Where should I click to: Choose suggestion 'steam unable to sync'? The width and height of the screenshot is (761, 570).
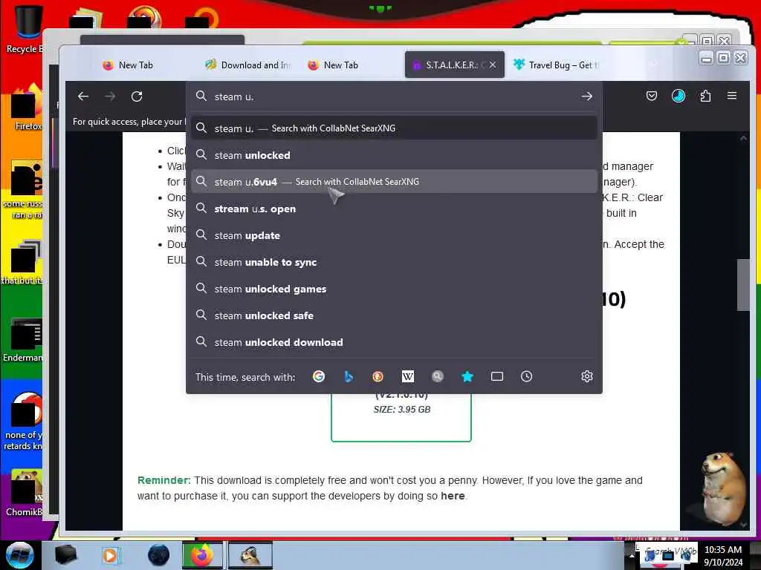(394, 262)
